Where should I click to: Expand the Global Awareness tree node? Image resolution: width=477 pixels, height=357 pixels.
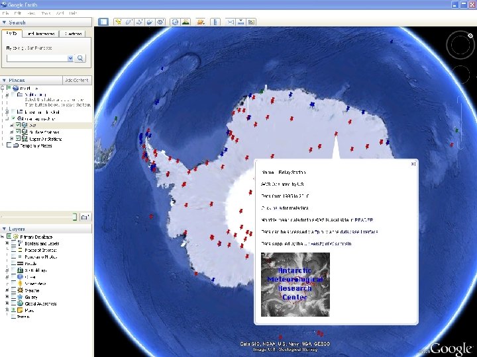point(7,303)
